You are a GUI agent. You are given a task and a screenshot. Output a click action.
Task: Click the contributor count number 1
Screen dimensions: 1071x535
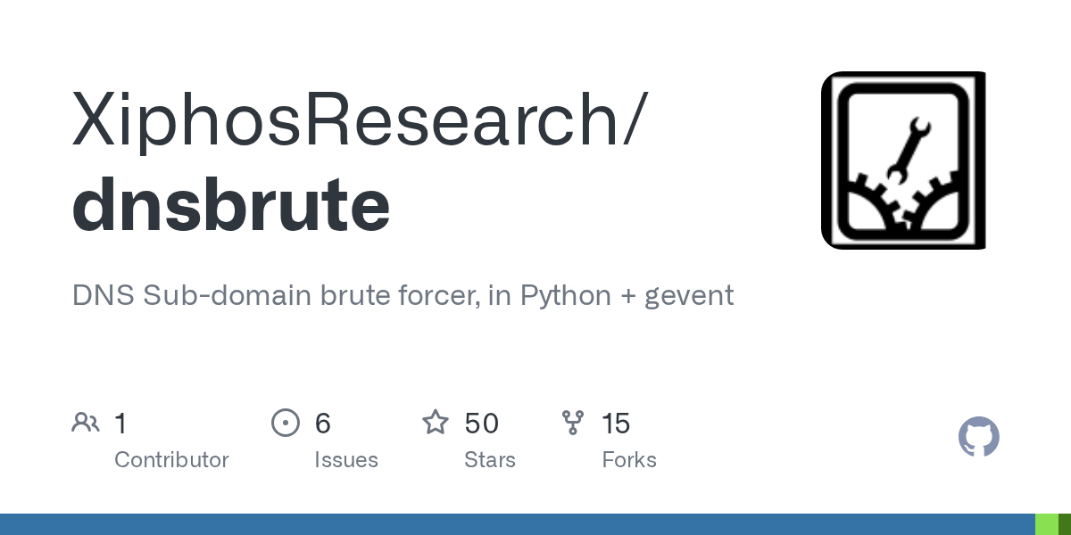tap(120, 424)
